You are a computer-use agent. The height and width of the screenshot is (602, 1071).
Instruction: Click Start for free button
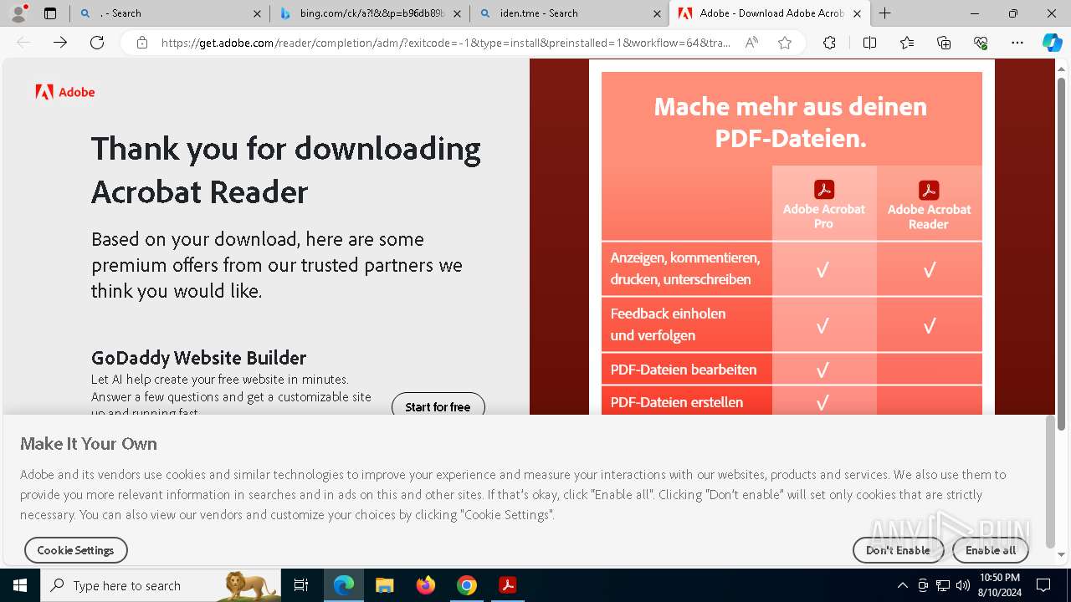[x=438, y=406]
